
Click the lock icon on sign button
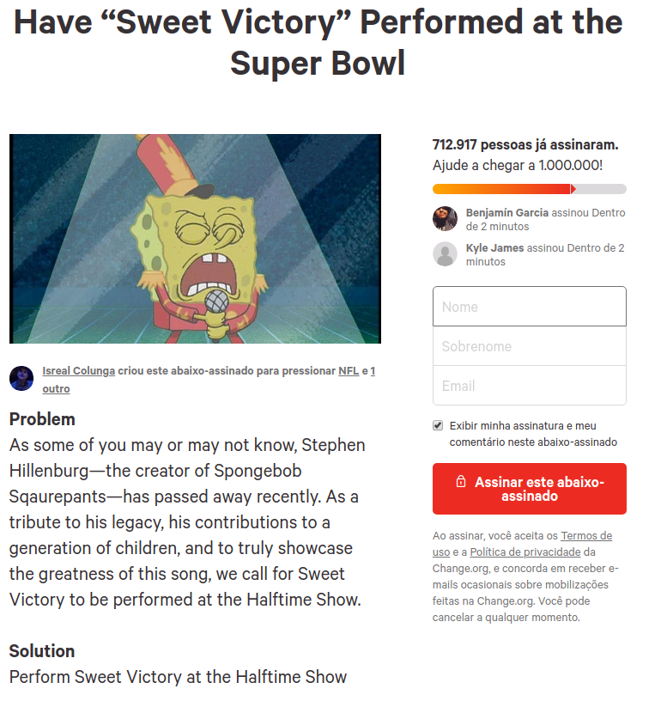pyautogui.click(x=460, y=482)
